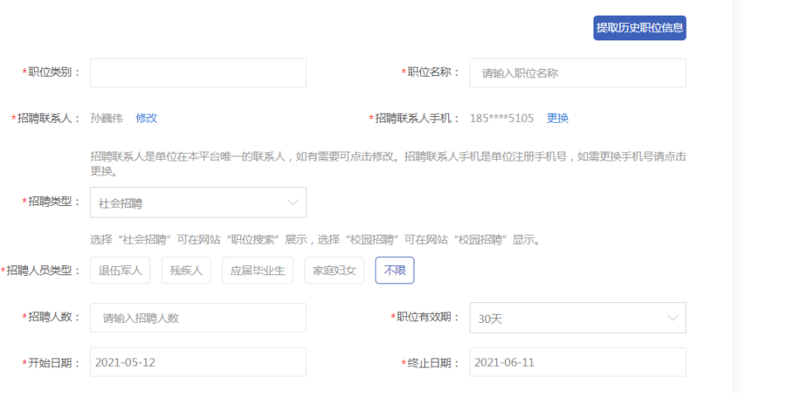
Task: Click the 职位名称 text field
Action: [577, 73]
